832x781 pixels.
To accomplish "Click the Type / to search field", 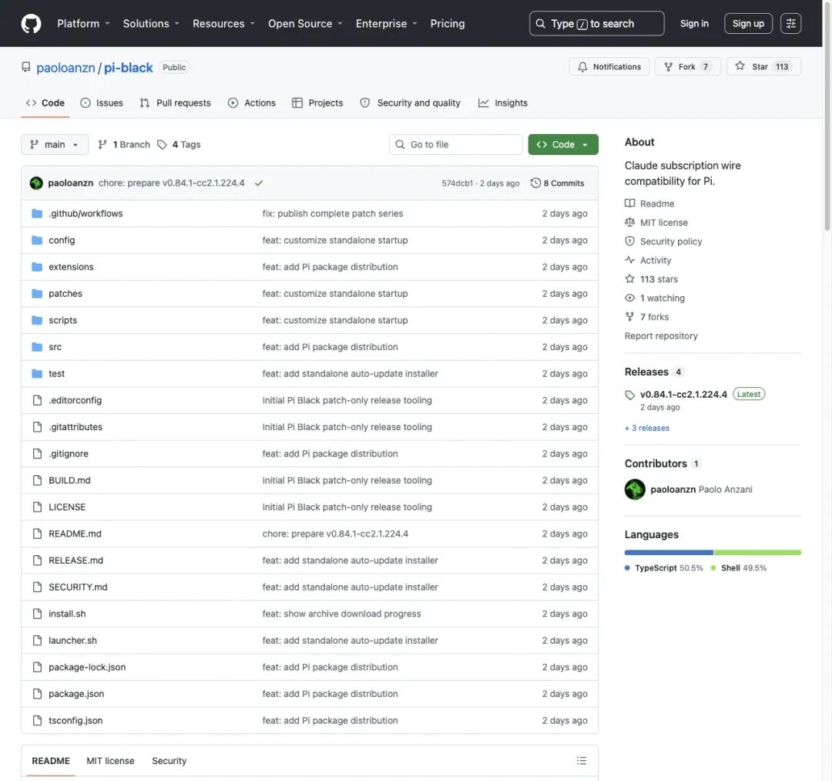I will (x=596, y=23).
